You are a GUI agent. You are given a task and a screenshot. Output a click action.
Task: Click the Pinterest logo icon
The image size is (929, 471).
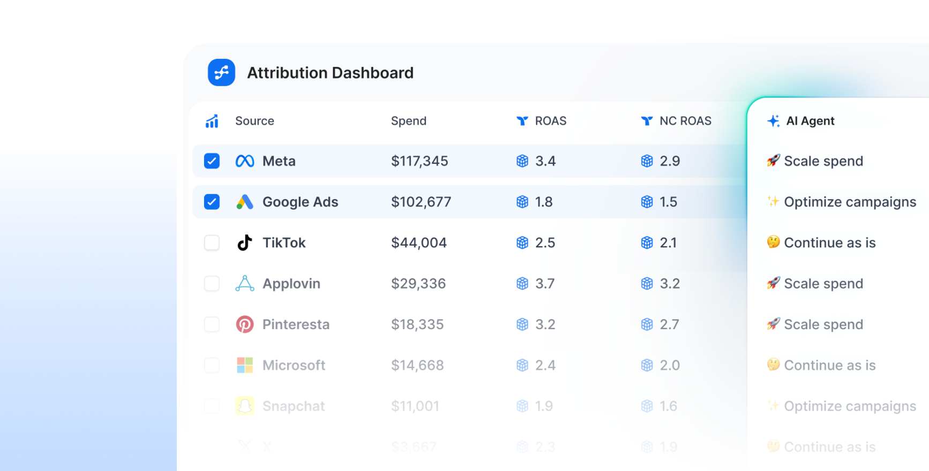[245, 324]
